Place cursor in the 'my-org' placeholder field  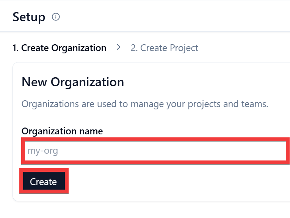[155, 151]
